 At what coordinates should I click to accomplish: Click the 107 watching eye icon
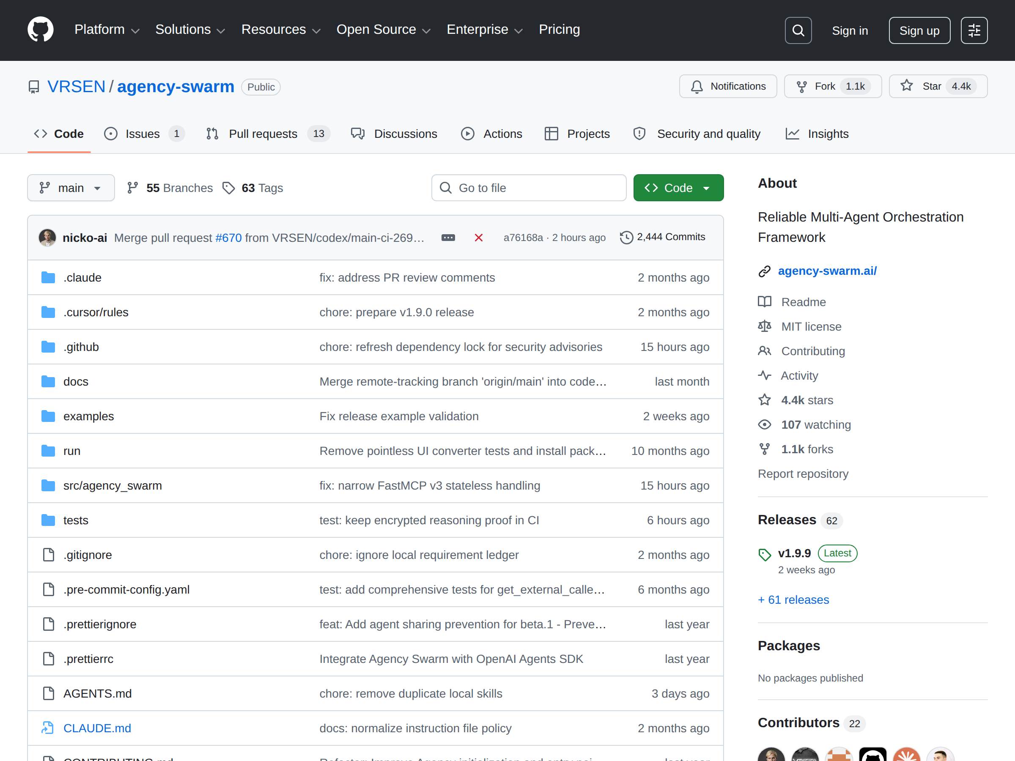(765, 424)
